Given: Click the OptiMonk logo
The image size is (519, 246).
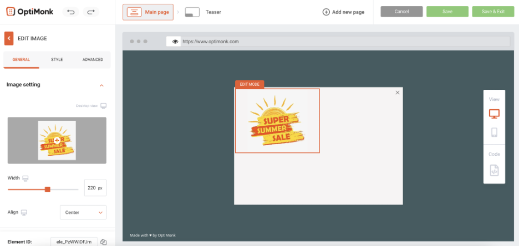Looking at the screenshot, I should [x=29, y=12].
